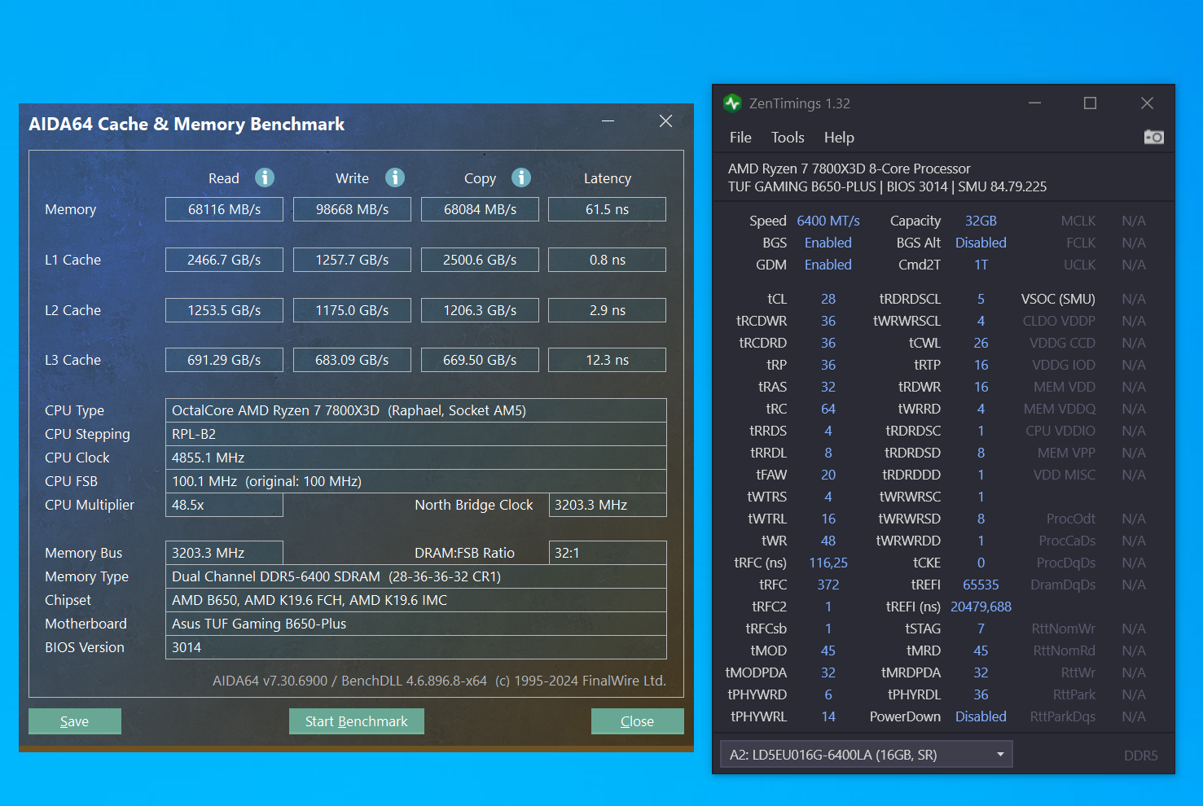Click the CPU FSB field 100.1 MHz
Image resolution: width=1203 pixels, height=806 pixels.
[x=416, y=481]
